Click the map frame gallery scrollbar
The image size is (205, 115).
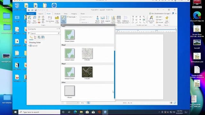115,74
